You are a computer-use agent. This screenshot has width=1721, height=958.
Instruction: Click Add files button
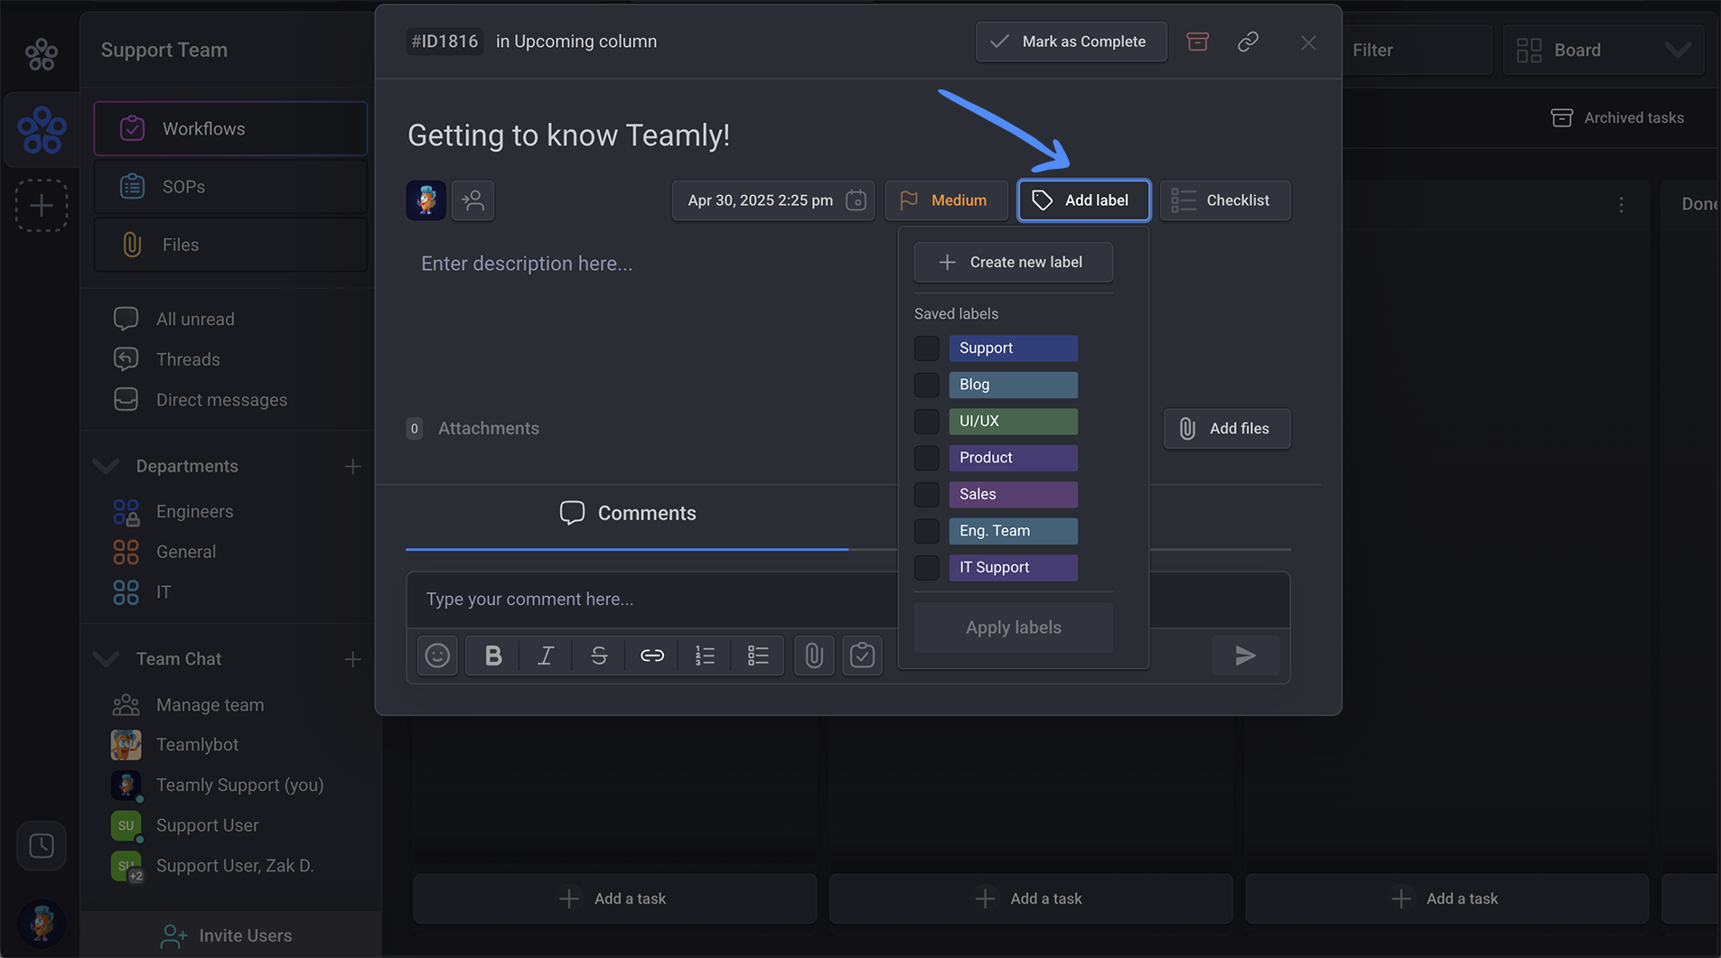(x=1226, y=429)
